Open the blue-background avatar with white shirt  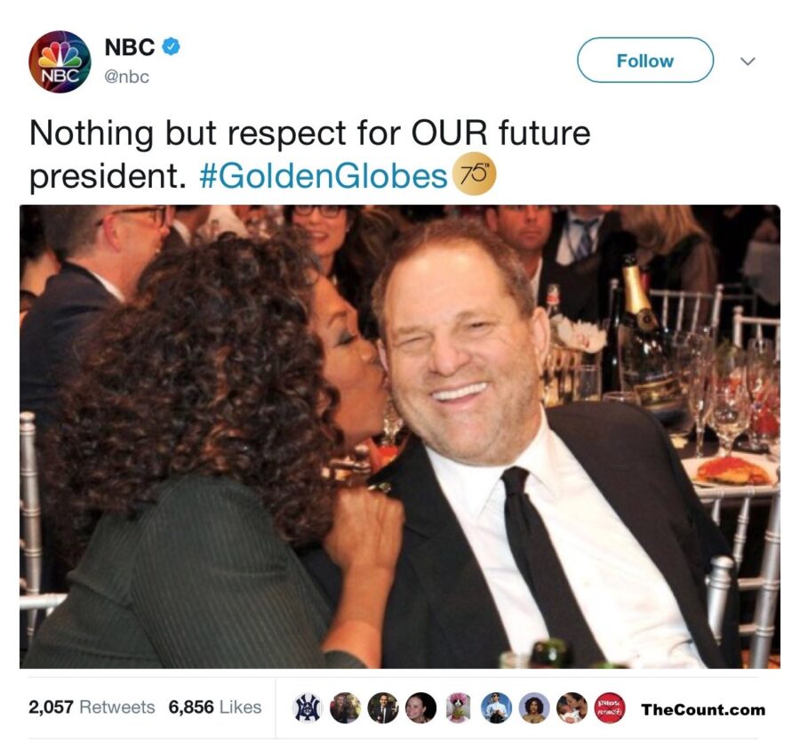496,708
